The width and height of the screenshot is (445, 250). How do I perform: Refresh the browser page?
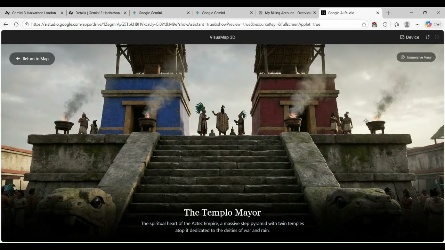16,24
